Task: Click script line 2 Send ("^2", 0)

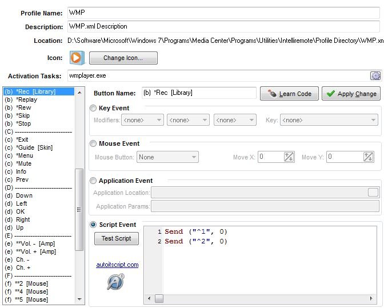Action: tap(196, 241)
